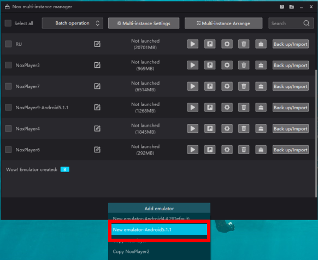
Task: Open the folder icon in title bar
Action: point(291,7)
